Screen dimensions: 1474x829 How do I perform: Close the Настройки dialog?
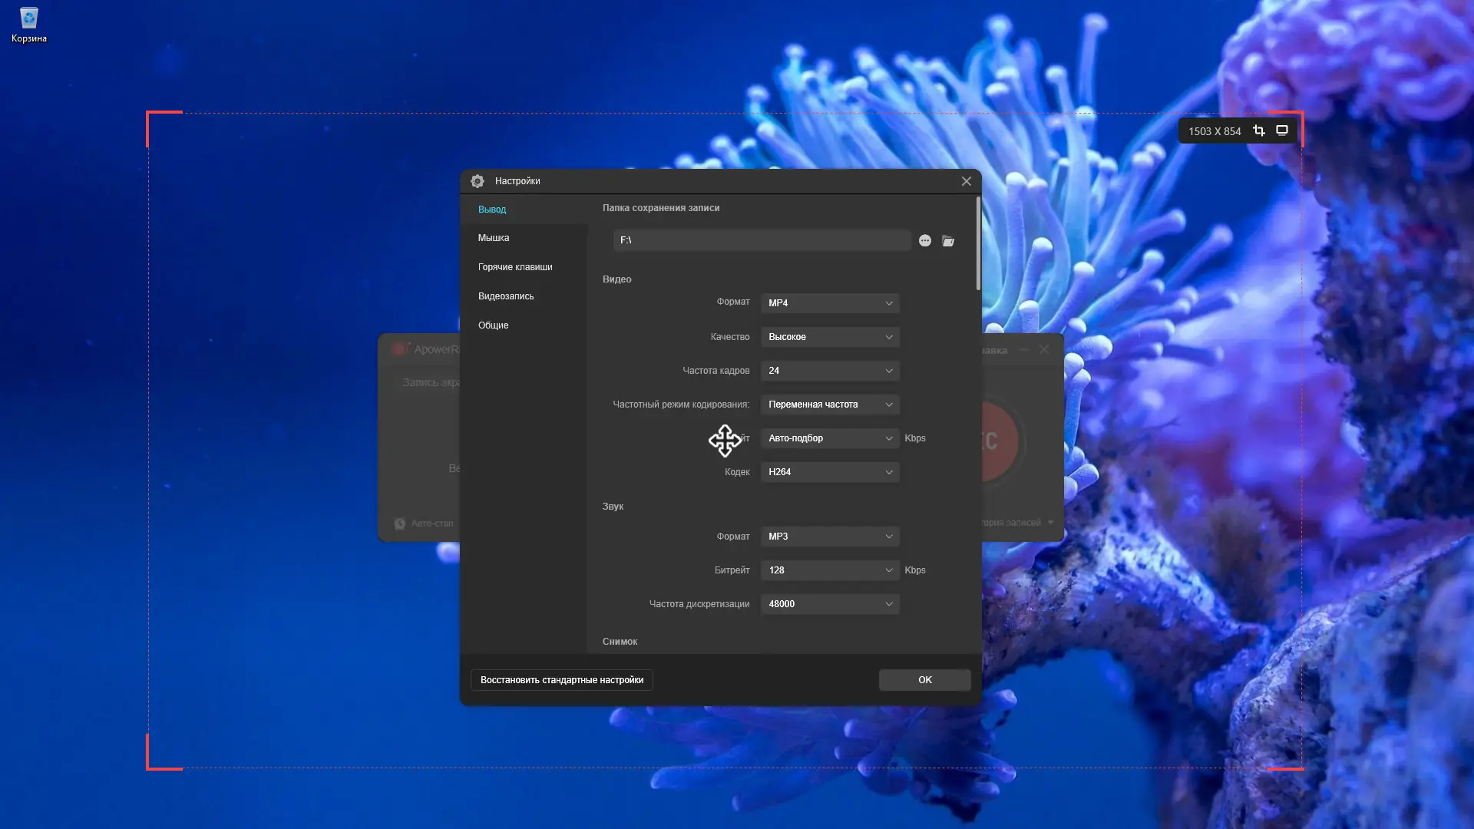967,181
